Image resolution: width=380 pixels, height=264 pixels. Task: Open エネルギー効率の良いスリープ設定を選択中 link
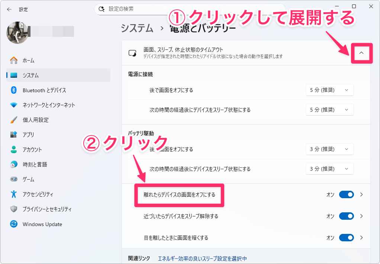[202, 258]
